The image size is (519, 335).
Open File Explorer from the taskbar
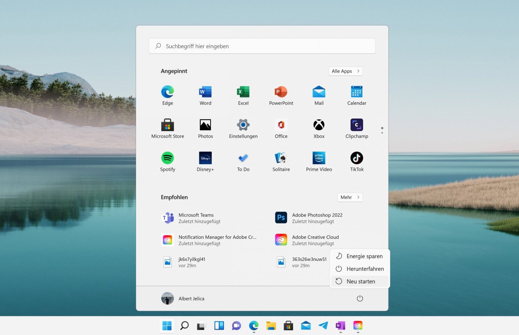pos(271,326)
